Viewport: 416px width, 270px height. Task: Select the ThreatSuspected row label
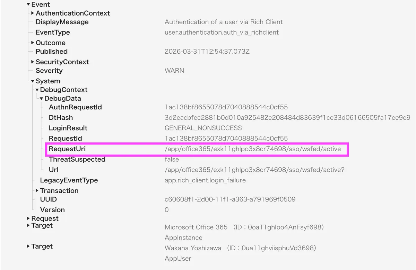[77, 159]
